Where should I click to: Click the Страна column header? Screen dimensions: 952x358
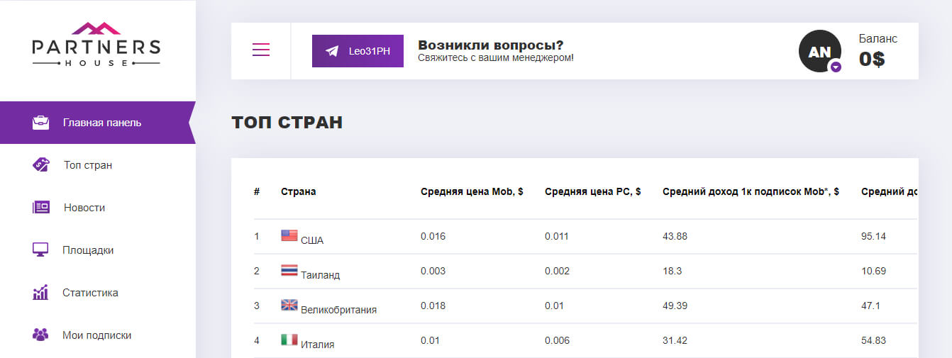(299, 191)
